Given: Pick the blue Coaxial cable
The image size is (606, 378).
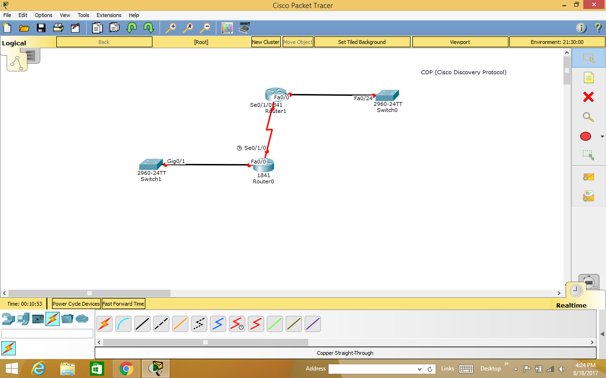Looking at the screenshot, I should pyautogui.click(x=218, y=324).
